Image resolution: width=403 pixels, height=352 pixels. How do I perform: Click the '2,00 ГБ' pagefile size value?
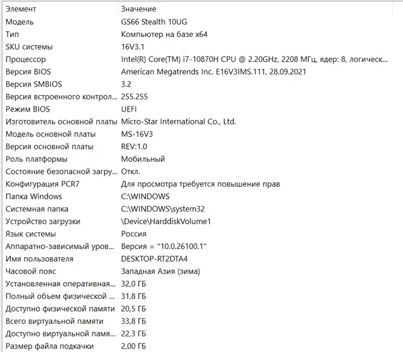(x=134, y=346)
